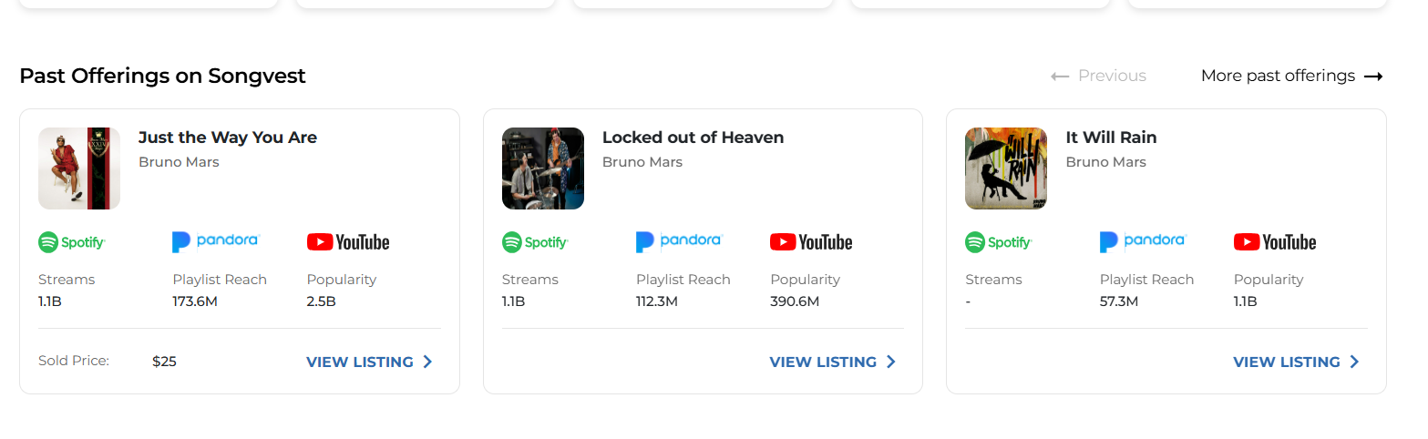This screenshot has height=439, width=1428.
Task: Click Pandora logo on It Will Rain card
Action: coord(1142,241)
